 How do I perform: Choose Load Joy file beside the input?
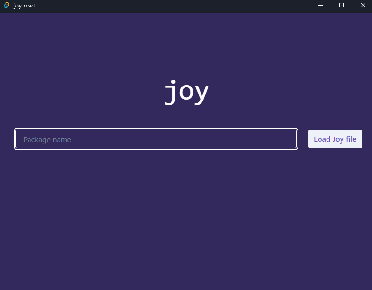click(335, 139)
